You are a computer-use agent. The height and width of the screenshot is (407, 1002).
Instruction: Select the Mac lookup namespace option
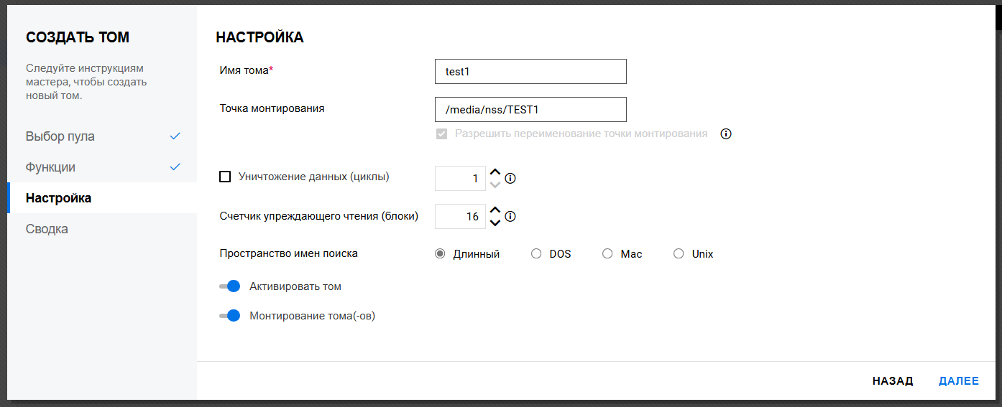click(x=607, y=253)
